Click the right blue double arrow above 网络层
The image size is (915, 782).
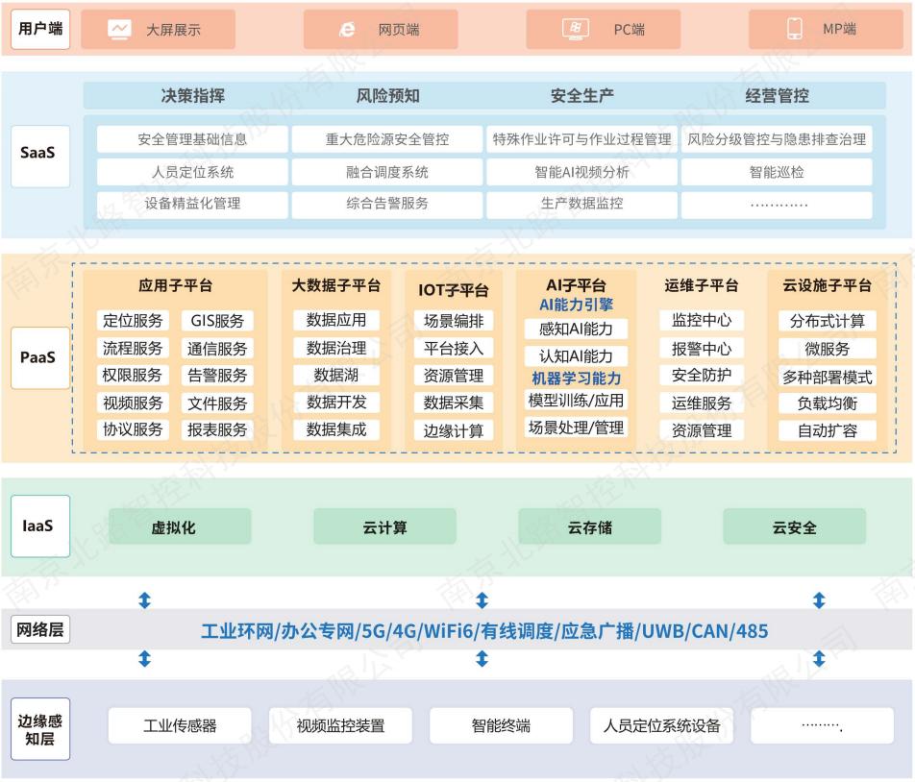coord(819,601)
